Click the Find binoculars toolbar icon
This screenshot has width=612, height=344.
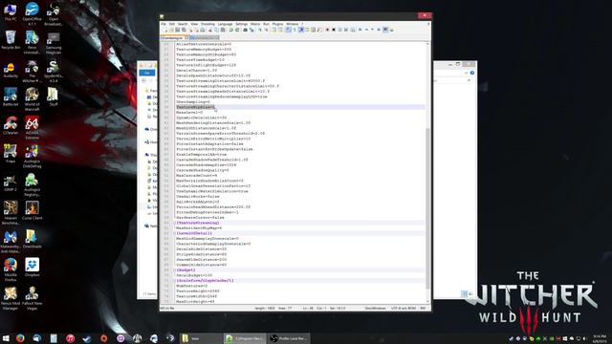(x=245, y=30)
